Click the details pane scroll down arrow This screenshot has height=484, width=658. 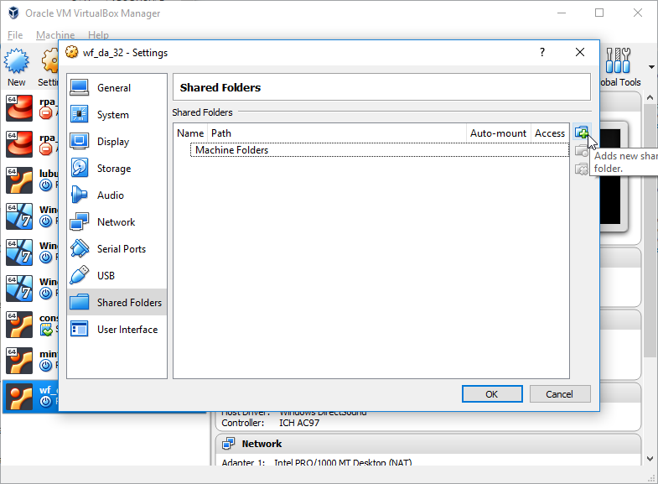(x=650, y=458)
